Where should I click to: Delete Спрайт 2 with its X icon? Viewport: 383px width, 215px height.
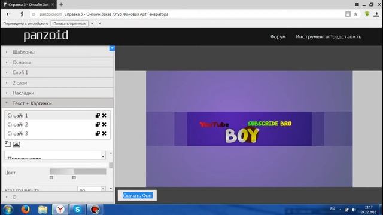(104, 125)
